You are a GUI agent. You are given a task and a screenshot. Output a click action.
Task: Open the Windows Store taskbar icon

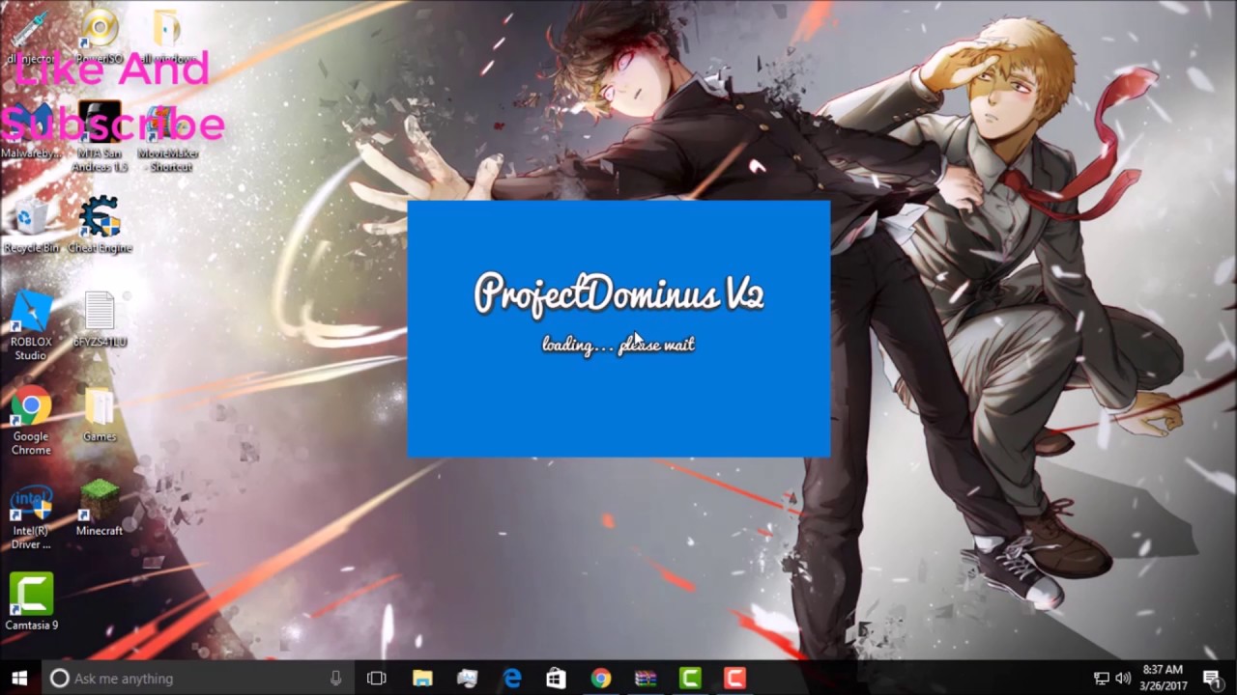(556, 679)
